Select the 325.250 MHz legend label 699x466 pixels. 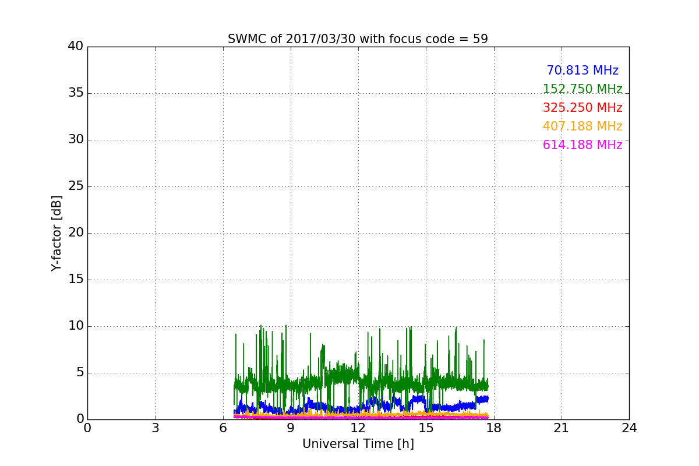[x=582, y=108]
